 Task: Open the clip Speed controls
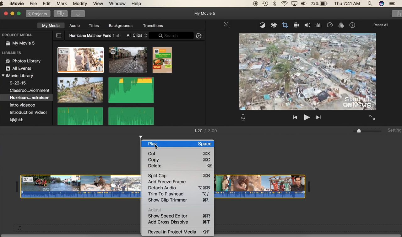(329, 25)
